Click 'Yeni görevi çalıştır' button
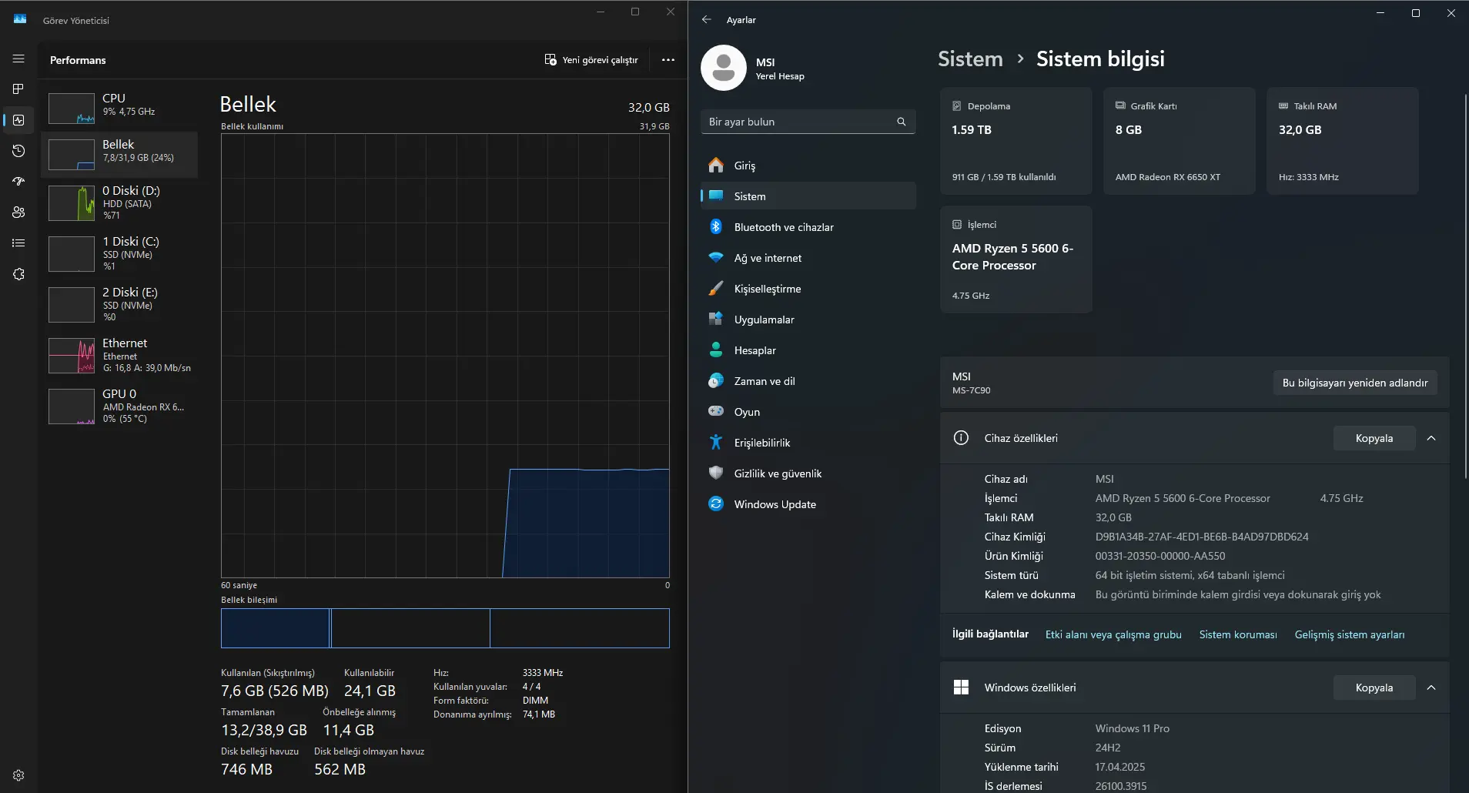The image size is (1469, 793). tap(591, 60)
